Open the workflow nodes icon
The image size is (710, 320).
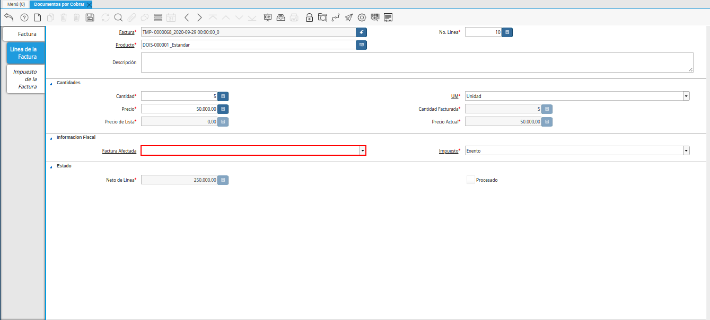click(x=336, y=17)
